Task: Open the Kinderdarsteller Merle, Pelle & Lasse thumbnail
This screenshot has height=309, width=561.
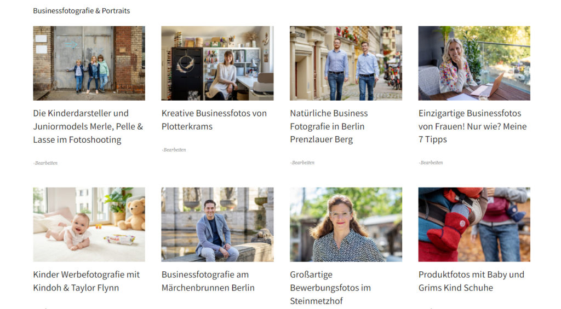Action: [89, 63]
